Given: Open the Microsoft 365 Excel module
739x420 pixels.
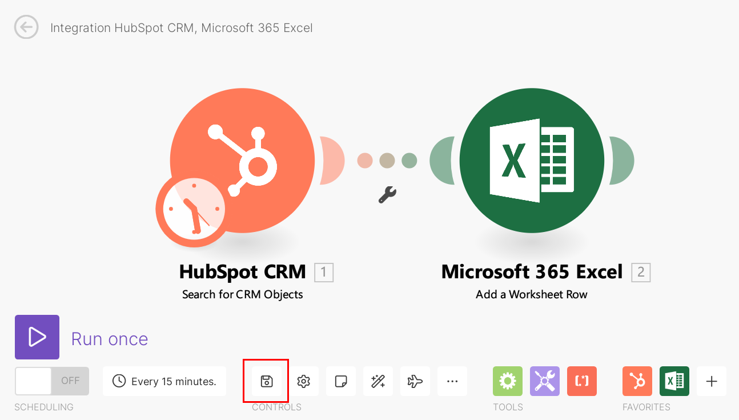Looking at the screenshot, I should [532, 161].
